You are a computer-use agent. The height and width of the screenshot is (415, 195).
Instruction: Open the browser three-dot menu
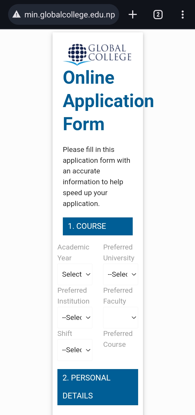pos(183,14)
